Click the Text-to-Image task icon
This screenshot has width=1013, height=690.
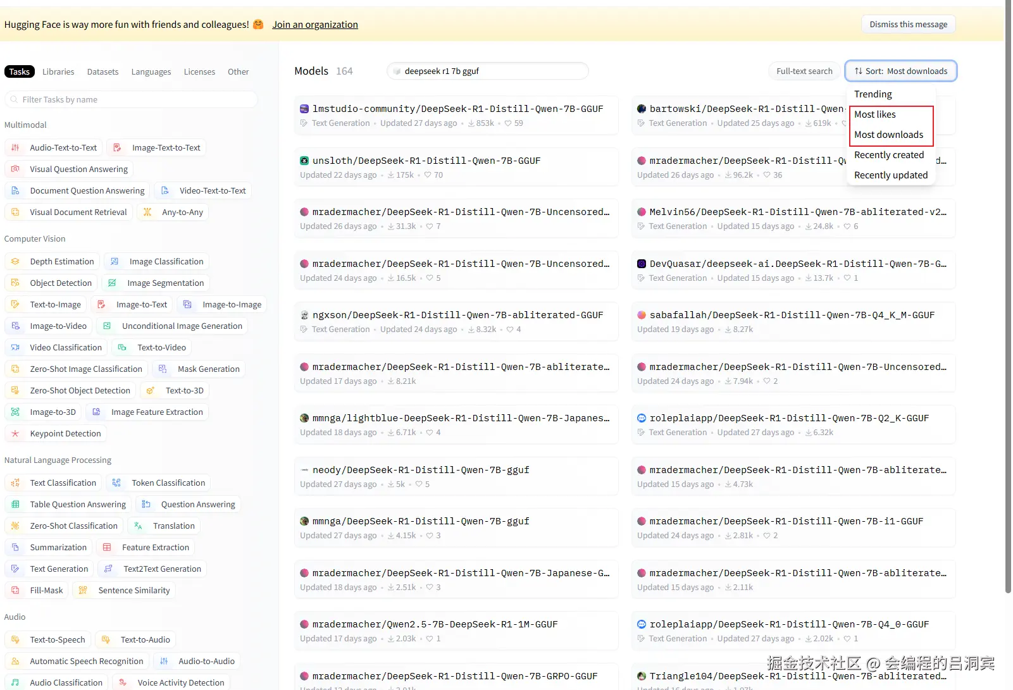click(x=15, y=305)
